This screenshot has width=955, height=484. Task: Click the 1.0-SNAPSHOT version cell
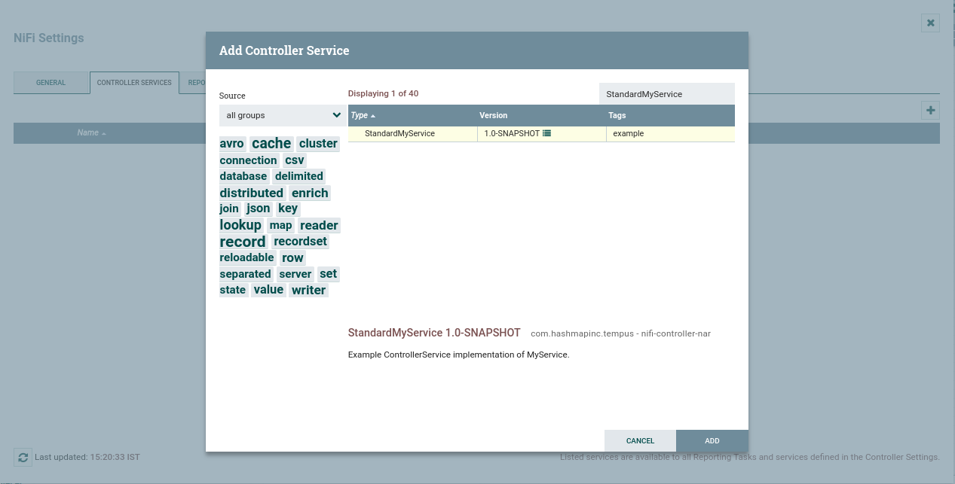[541, 133]
